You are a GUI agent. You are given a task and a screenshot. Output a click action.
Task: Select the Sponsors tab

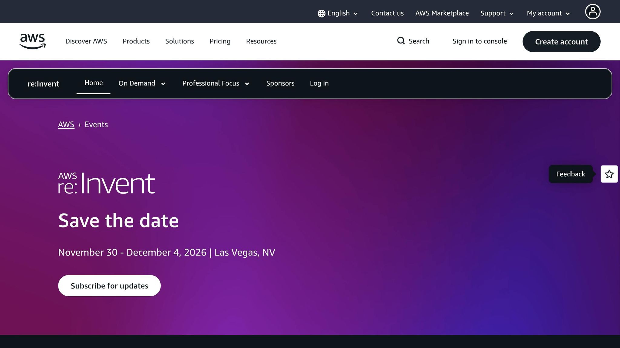(280, 83)
